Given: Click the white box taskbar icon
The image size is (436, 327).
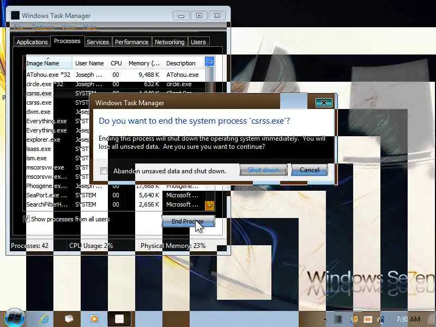Looking at the screenshot, I should click(69, 319).
